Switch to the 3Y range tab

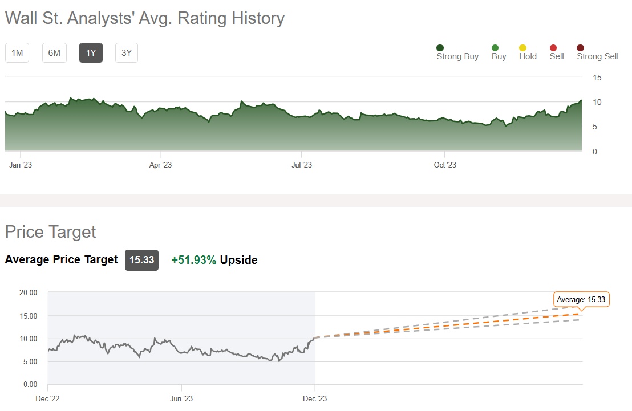pos(127,53)
